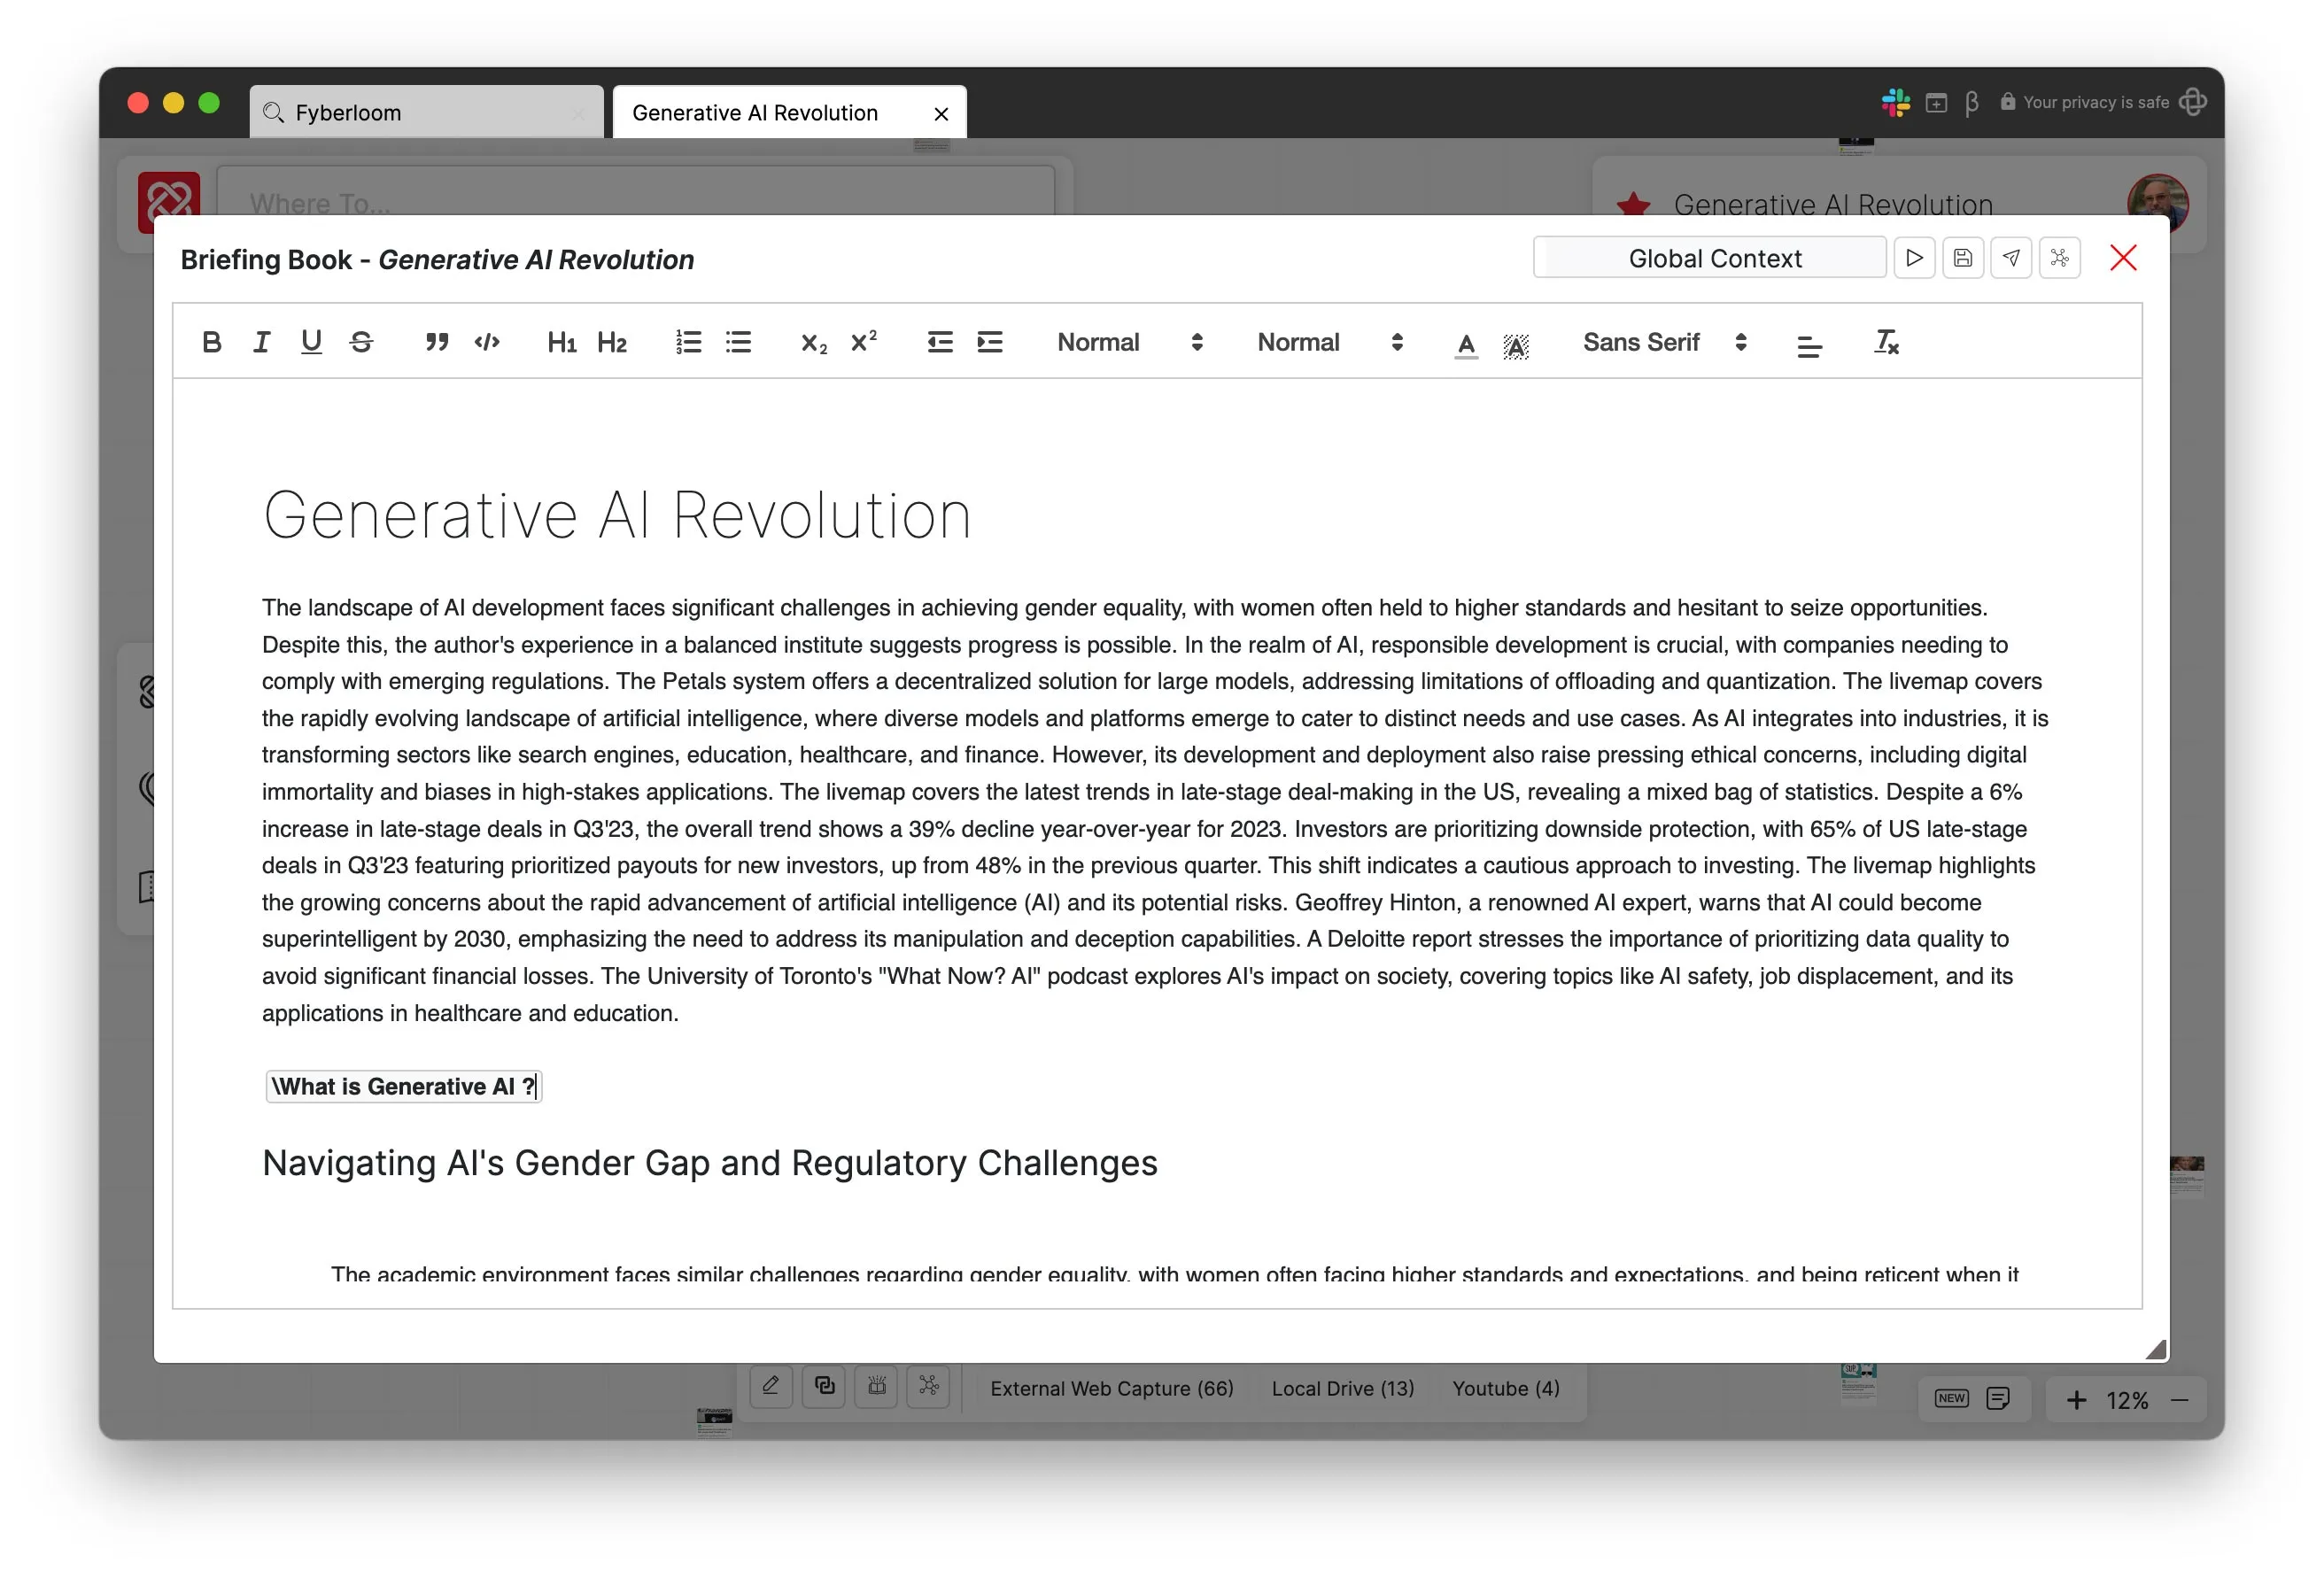
Task: Click the Generative AI Revolution document title
Action: point(616,515)
